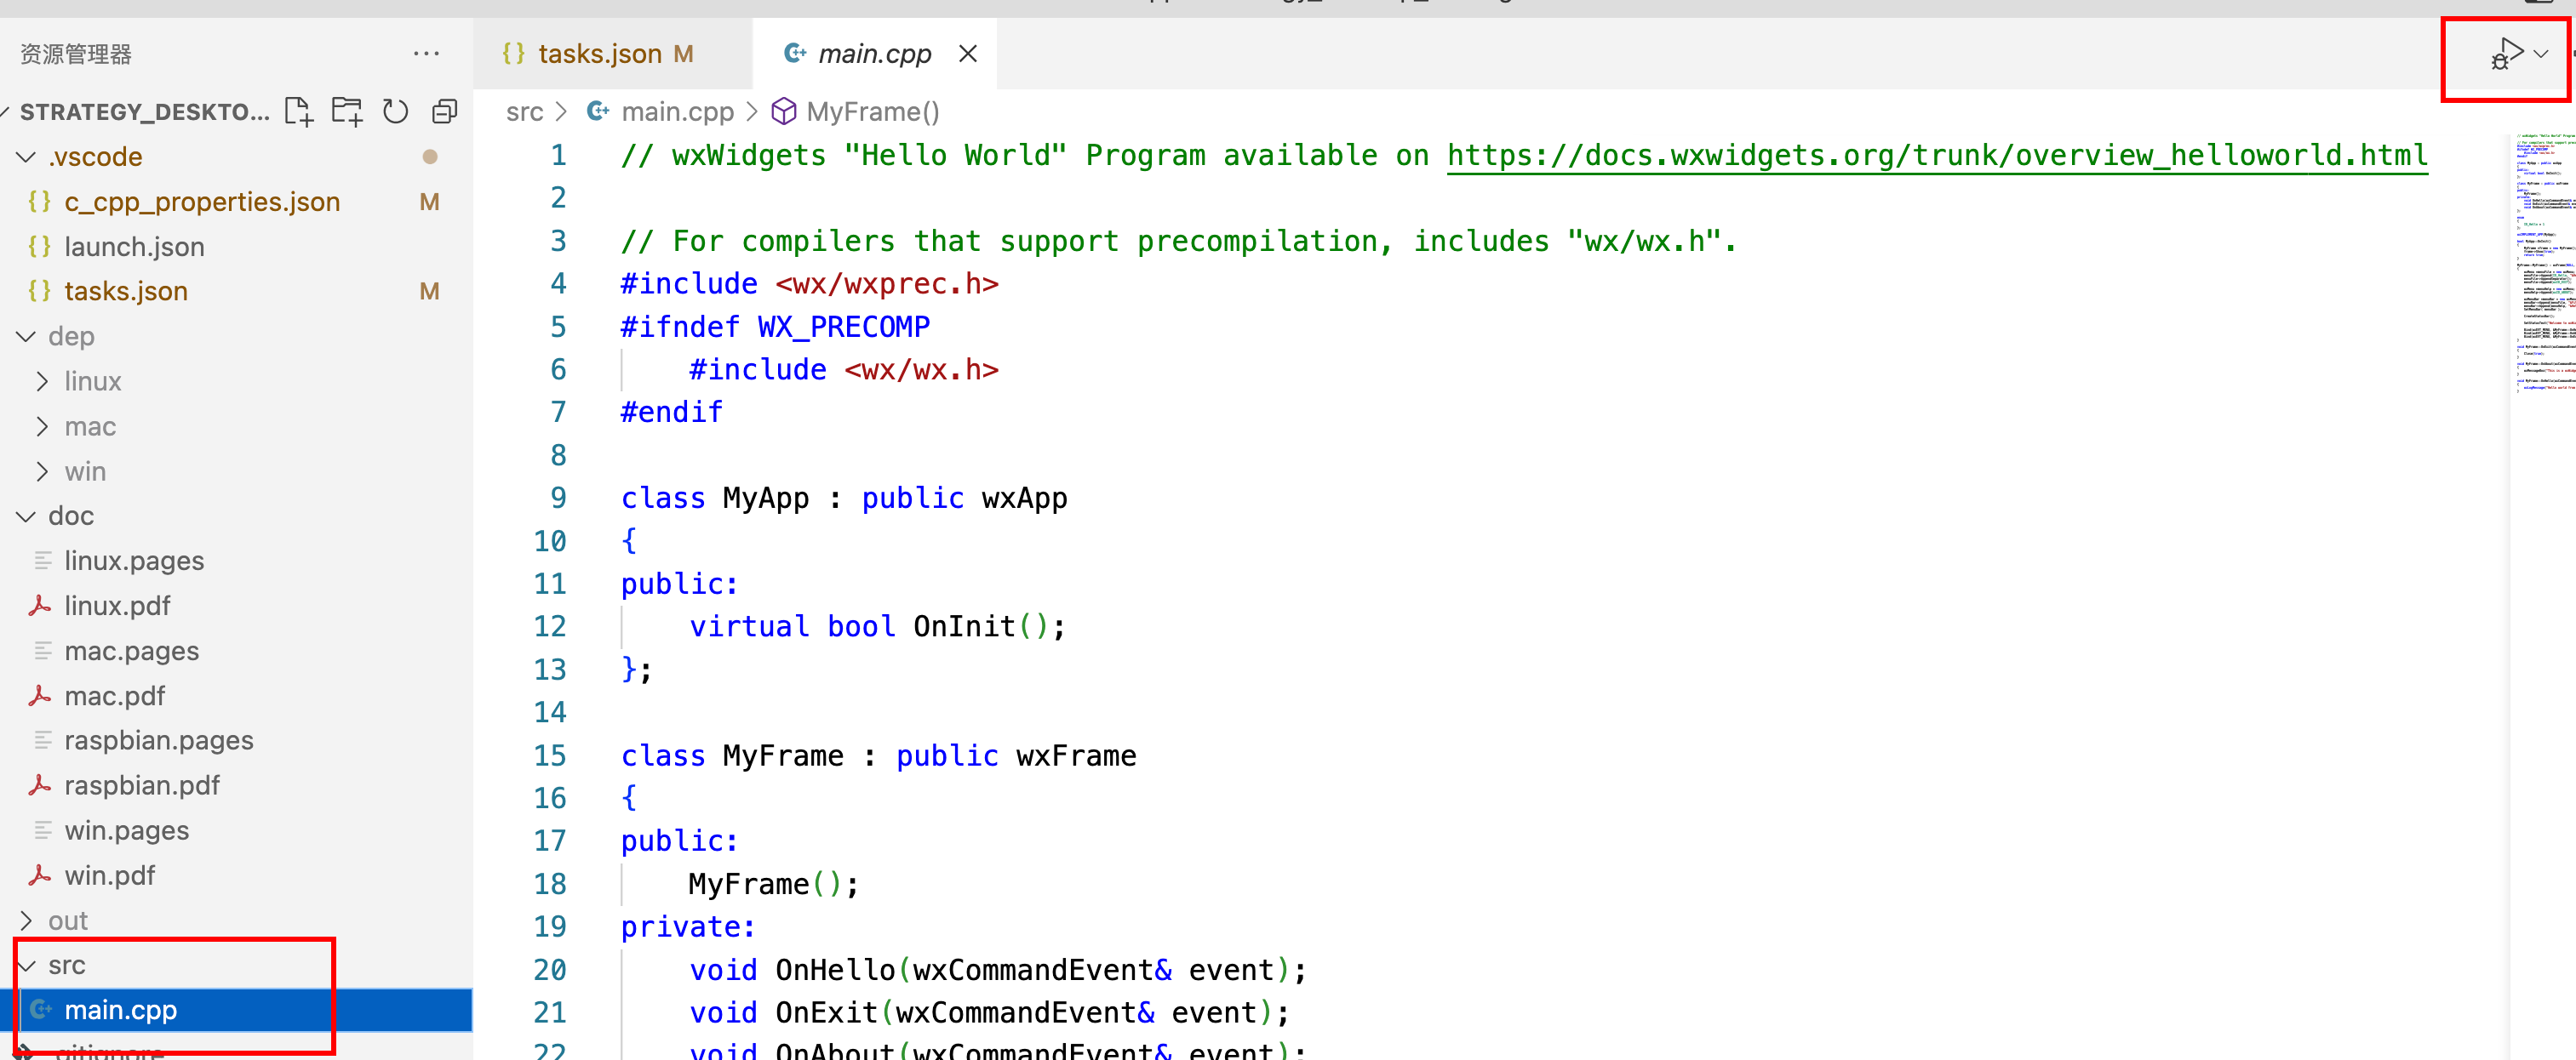Click the PDF icon beside win.pdf
Image resolution: width=2576 pixels, height=1060 pixels.
[40, 875]
